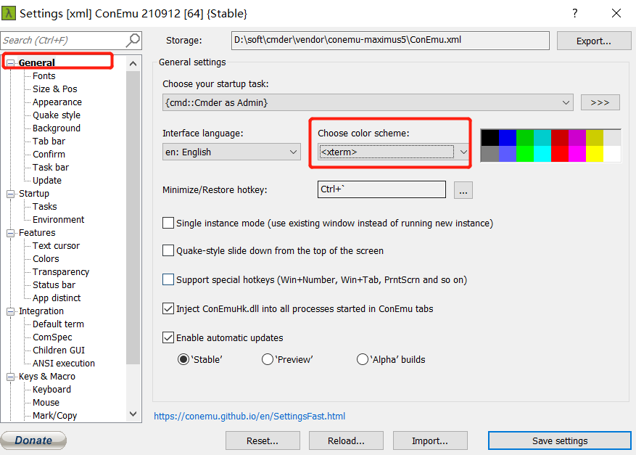
Task: Click the bright magenta palette swatch
Action: coord(577,154)
